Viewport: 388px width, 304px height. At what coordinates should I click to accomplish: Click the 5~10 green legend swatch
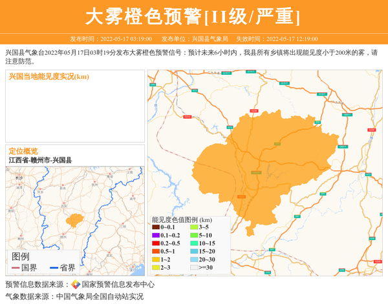click(194, 235)
